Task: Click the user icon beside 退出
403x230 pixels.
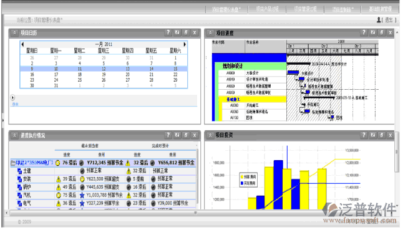Action: pyautogui.click(x=379, y=20)
